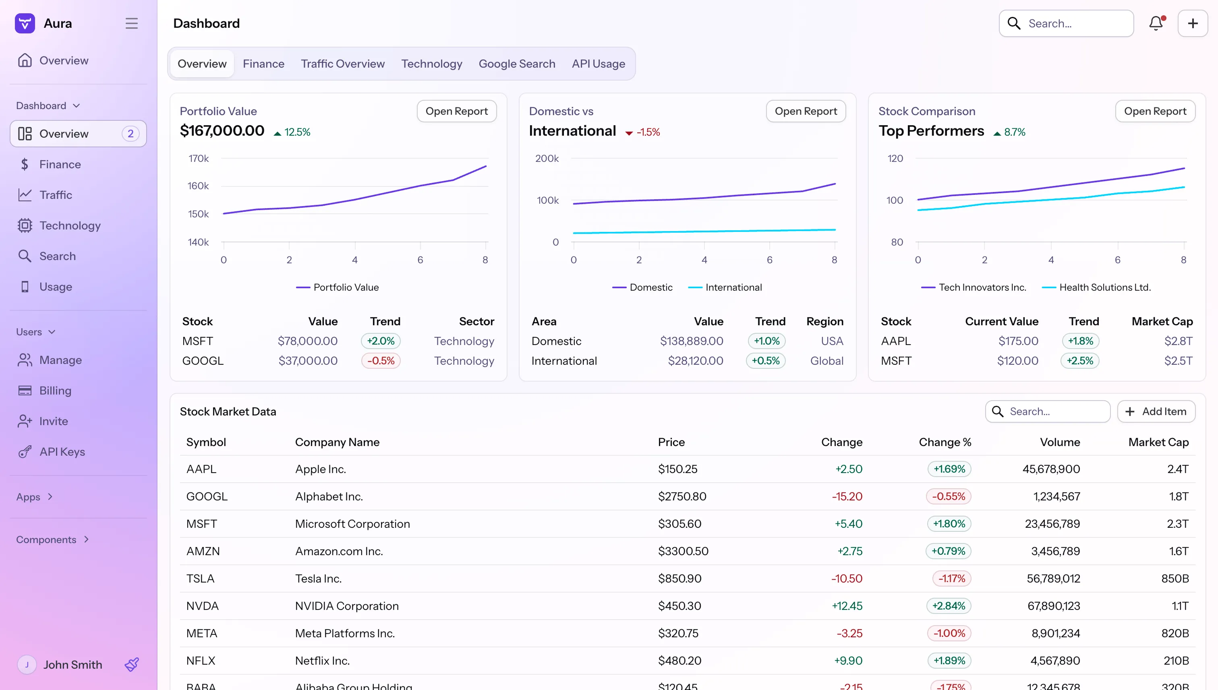Screen dimensions: 1218x690
Task: Open Report for Portfolio Value
Action: point(456,111)
